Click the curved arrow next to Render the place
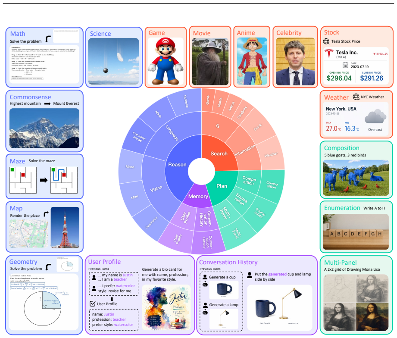The image size is (397, 338). (46, 214)
